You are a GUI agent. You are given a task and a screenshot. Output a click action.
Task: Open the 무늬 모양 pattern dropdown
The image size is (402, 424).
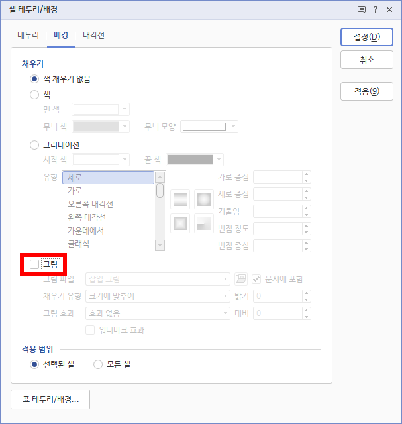click(x=209, y=127)
